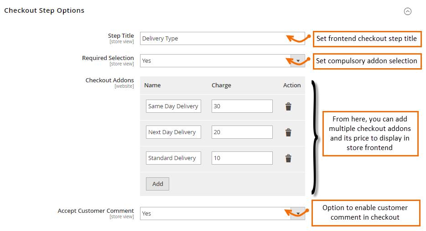Click the Required Selection field label
This screenshot has height=231, width=426.
(108, 58)
